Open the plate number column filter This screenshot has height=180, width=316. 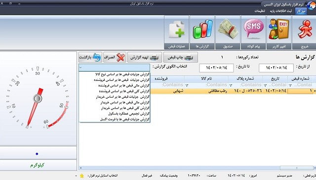point(231,85)
